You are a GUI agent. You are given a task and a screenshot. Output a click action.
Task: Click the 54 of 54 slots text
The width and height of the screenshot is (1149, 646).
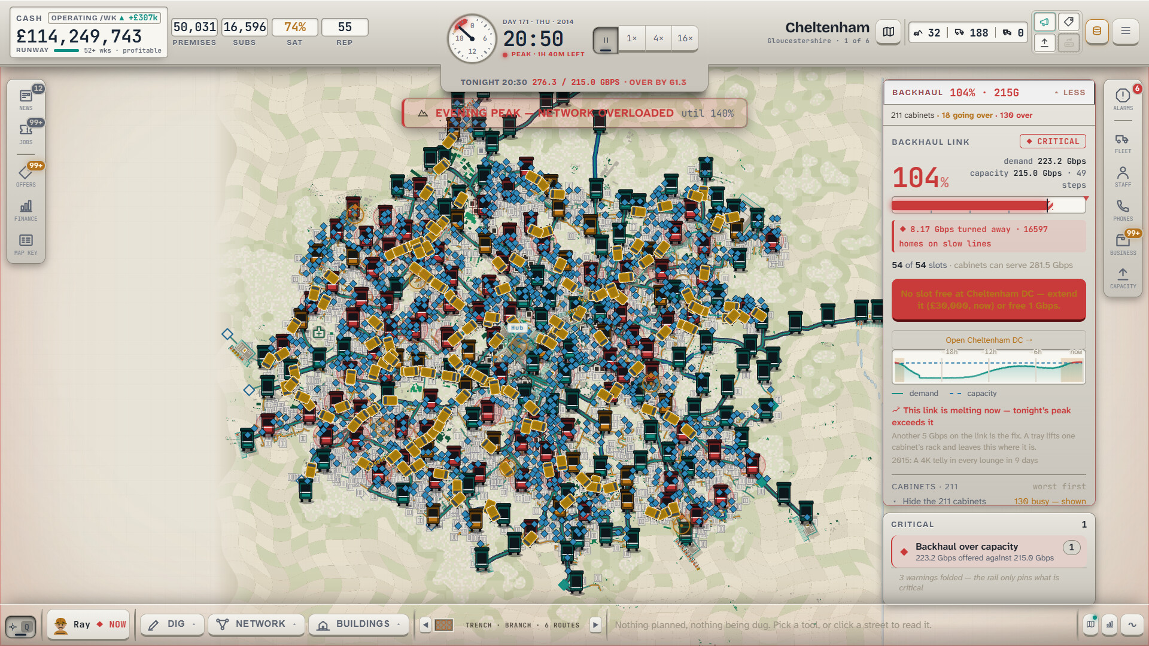coord(919,265)
